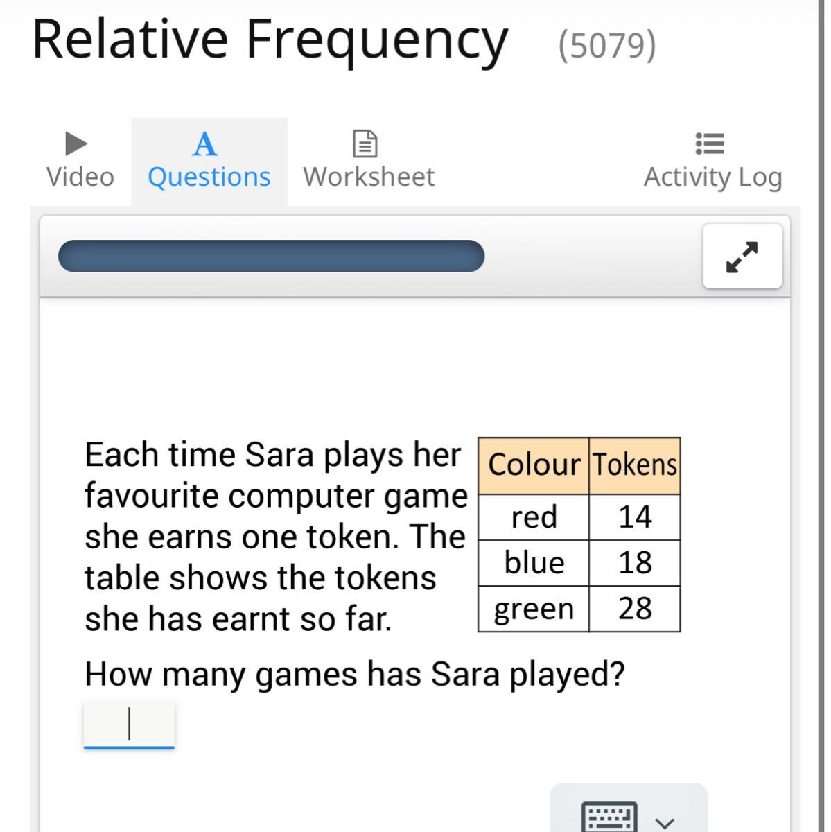Click the dark blue progress bar
Image resolution: width=831 pixels, height=832 pixels.
click(271, 256)
